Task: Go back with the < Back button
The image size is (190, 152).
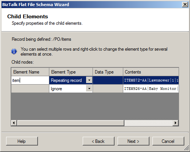Action: coord(99,141)
